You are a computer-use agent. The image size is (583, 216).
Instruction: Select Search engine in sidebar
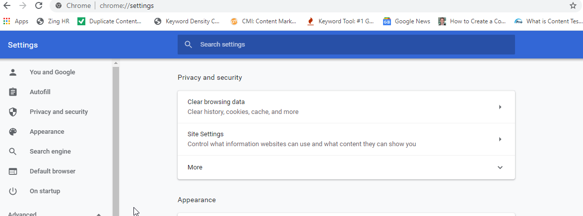click(x=50, y=152)
